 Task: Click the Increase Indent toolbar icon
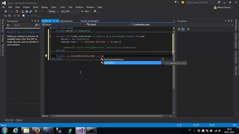click(18, 16)
